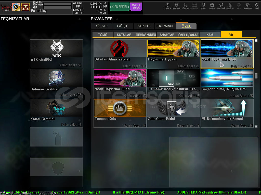261x195 pixels.
Task: Click the round W badge icon
Action: click(16, 7)
